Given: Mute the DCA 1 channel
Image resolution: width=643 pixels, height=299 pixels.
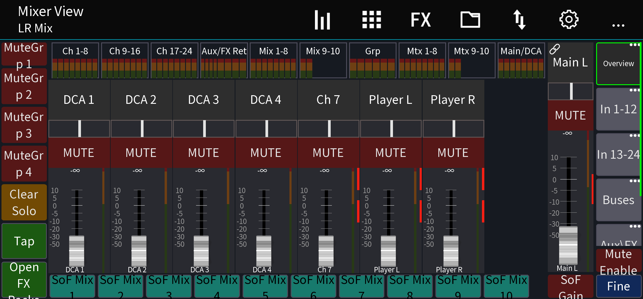Looking at the screenshot, I should (x=79, y=152).
